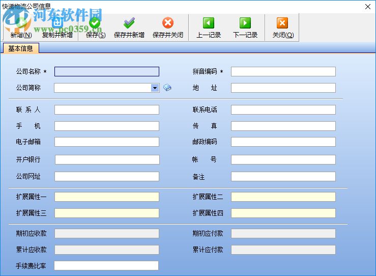Click the 扩展属性三 yellow field

[x=107, y=213]
